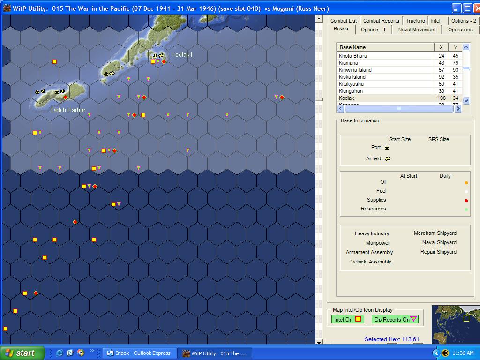Select Khota Bharu in base list
Screen dimensions: 480x360
399,56
